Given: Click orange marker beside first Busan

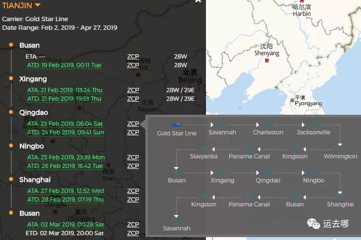Looking at the screenshot, I should pyautogui.click(x=11, y=45).
